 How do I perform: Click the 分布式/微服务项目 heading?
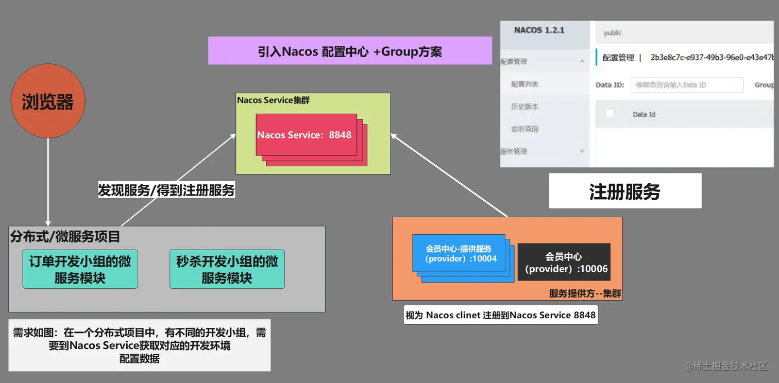tap(65, 236)
